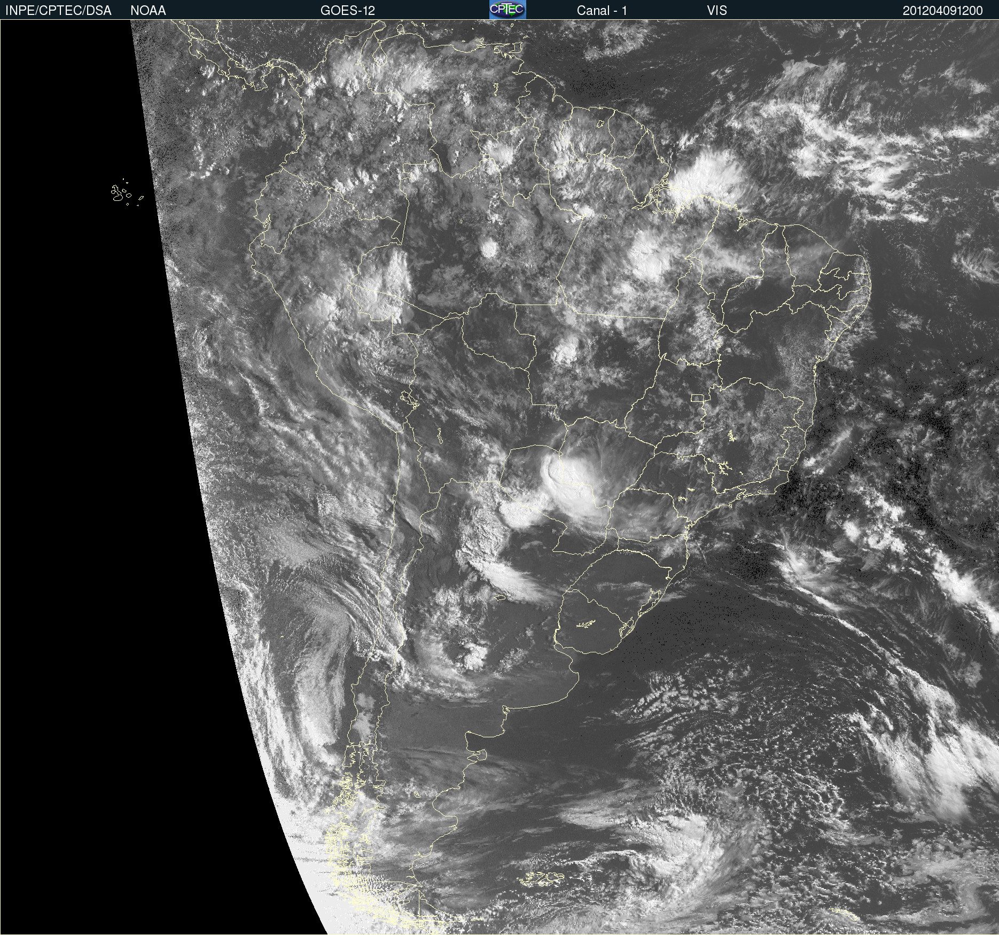The width and height of the screenshot is (999, 935).
Task: Select the INPE/CPTEC/DSA header text
Action: pos(58,11)
